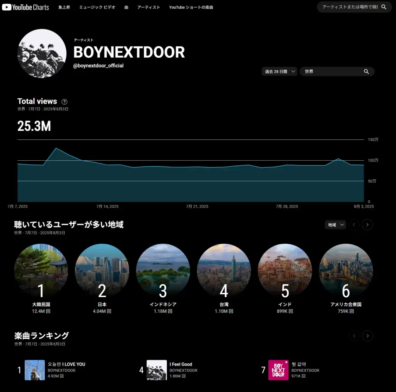Click the magnifier icon in top search bar
The width and height of the screenshot is (396, 392).
[384, 7]
